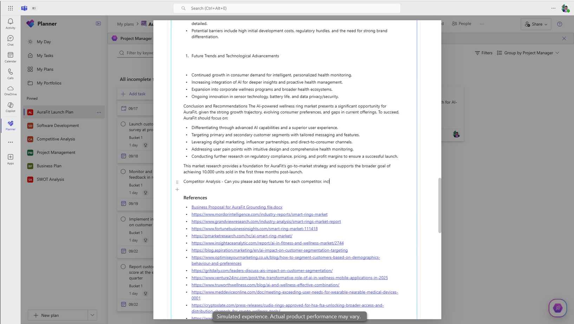Open the Activity bell icon
Screen dimensions: 574x324
pos(11,24)
